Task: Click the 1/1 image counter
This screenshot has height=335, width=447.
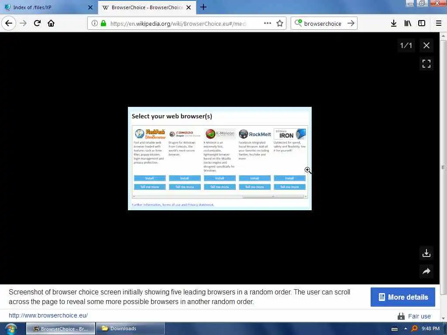Action: [x=406, y=45]
